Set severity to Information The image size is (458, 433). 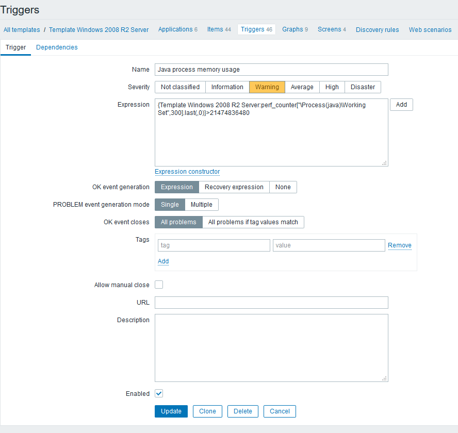227,87
